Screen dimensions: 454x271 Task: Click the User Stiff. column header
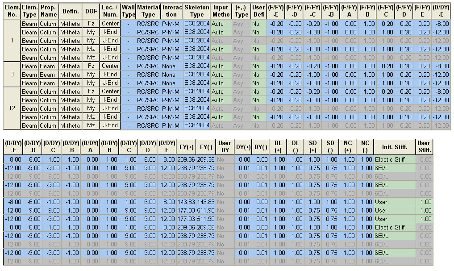point(424,147)
